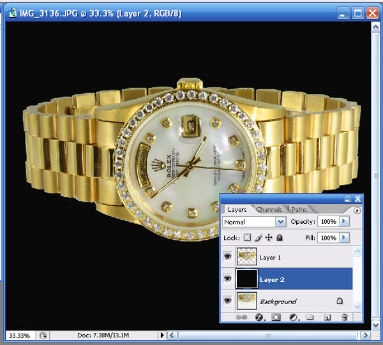Add a layer mask
This screenshot has width=383, height=345.
(x=276, y=317)
